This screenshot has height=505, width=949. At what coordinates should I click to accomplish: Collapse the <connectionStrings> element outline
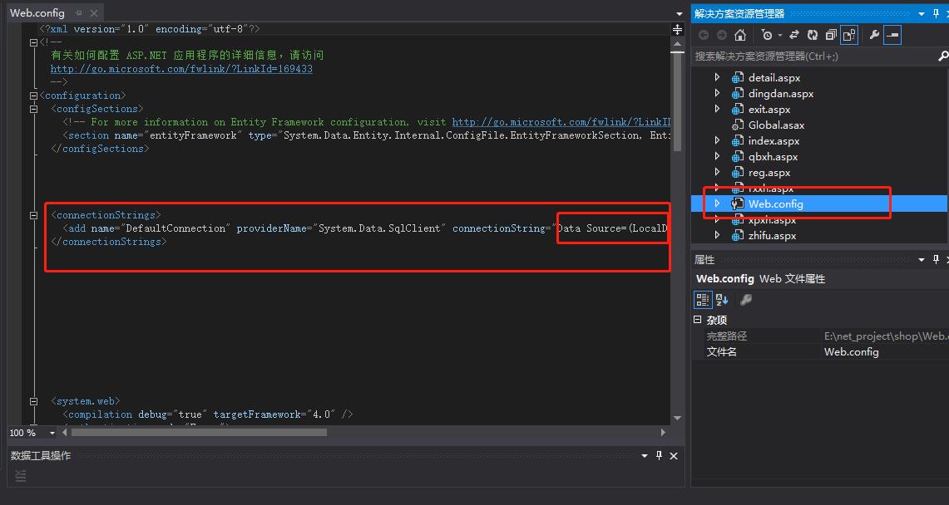click(33, 215)
